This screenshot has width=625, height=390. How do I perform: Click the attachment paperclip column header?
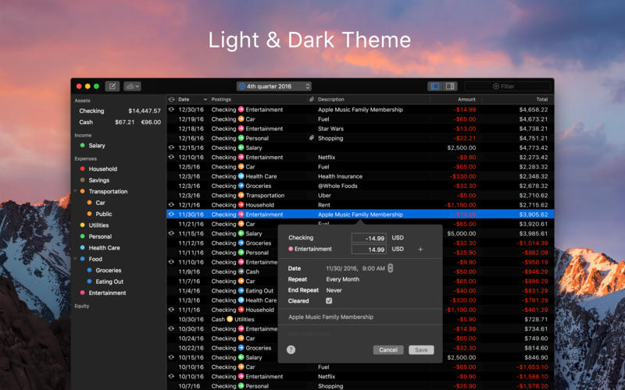coord(312,100)
